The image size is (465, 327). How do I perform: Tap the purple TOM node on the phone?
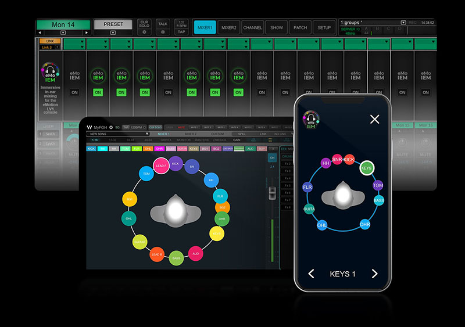[x=378, y=186]
